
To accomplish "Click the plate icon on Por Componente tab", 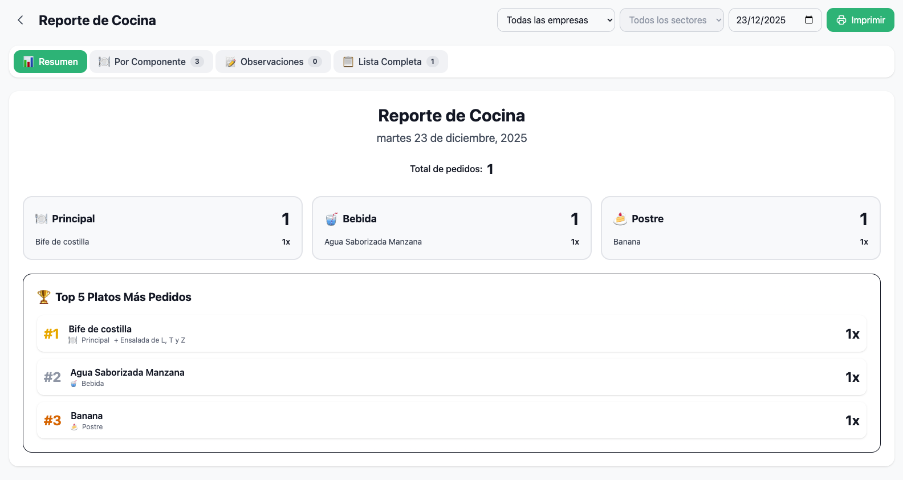I will (x=104, y=62).
